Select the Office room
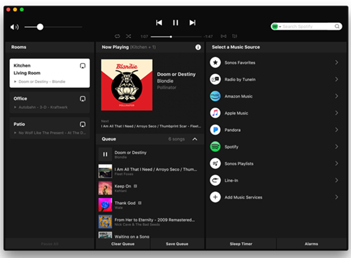This screenshot has height=258, width=351. (50, 103)
